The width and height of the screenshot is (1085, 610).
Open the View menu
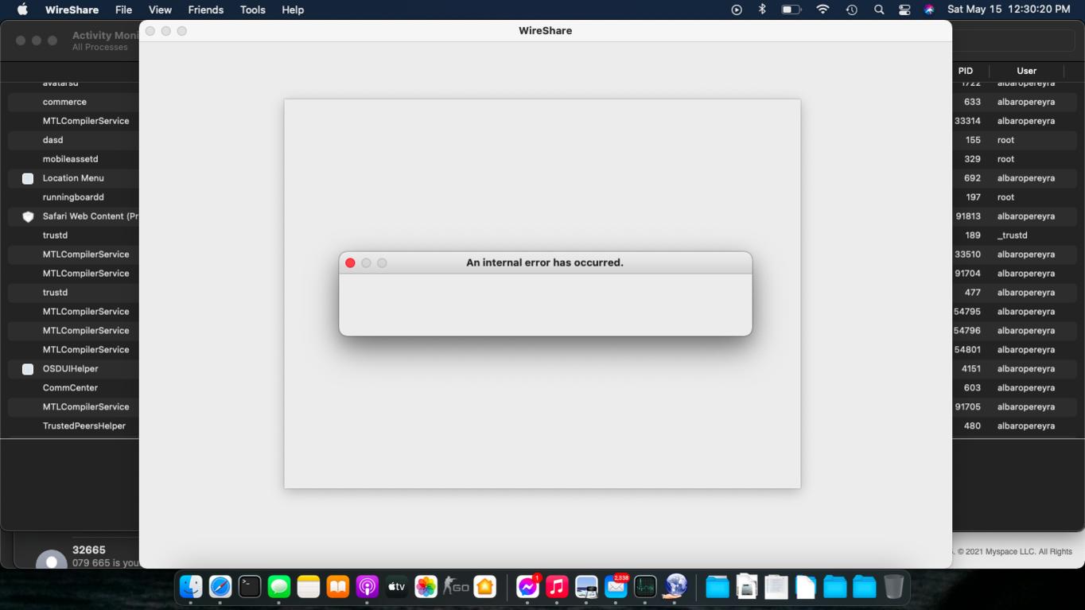160,10
